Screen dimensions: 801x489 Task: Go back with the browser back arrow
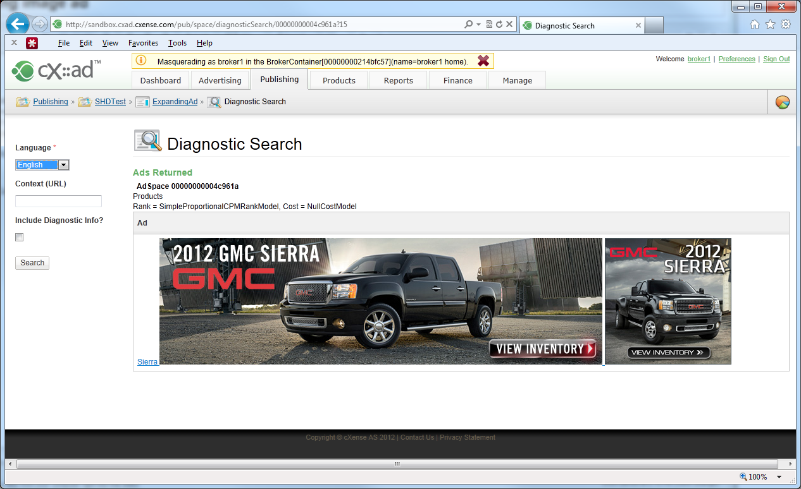18,24
